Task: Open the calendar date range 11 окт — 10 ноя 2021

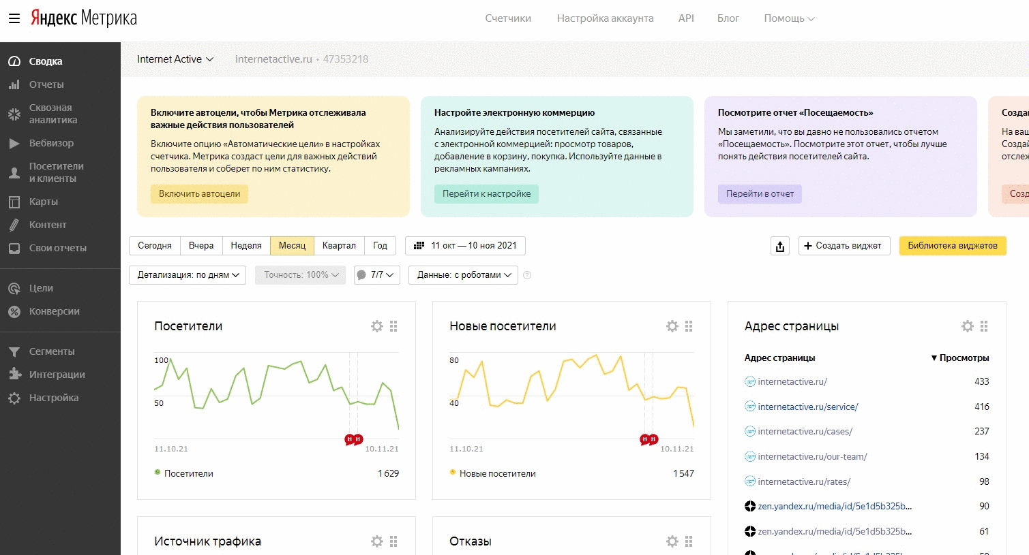Action: tap(465, 246)
